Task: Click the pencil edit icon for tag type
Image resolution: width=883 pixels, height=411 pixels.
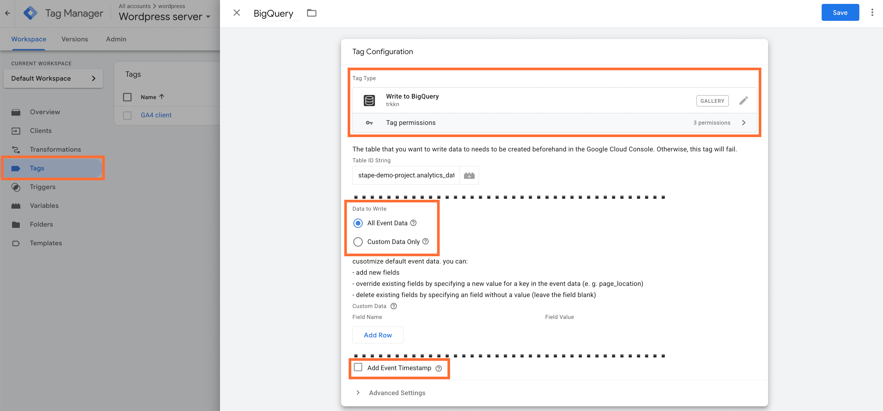Action: click(743, 100)
